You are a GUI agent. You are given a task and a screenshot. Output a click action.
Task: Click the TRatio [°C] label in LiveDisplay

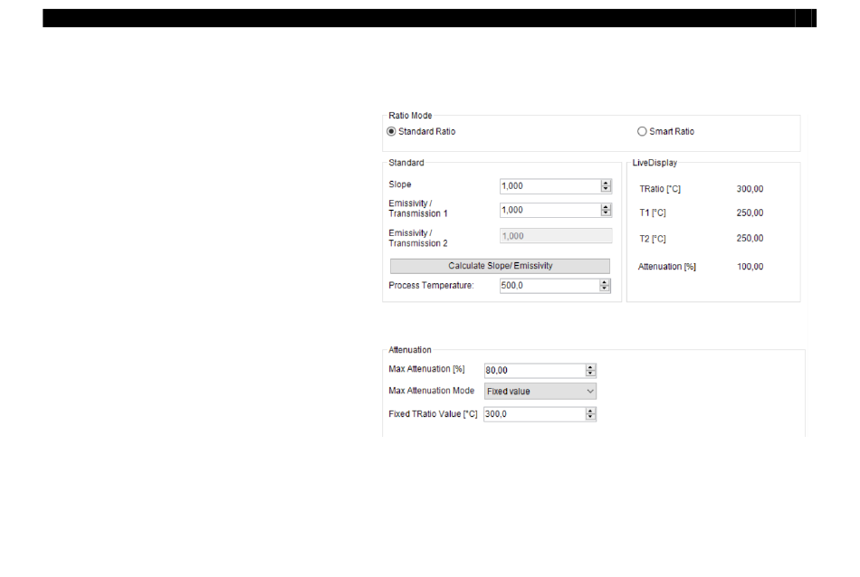660,189
